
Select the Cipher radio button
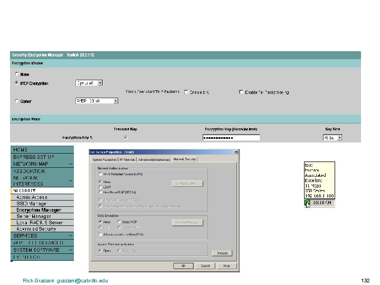[16, 101]
